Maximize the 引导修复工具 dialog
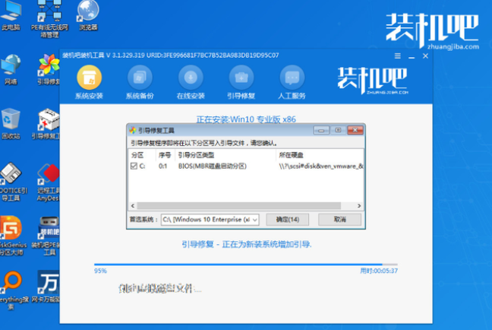This screenshot has width=492, height=330. (x=339, y=130)
